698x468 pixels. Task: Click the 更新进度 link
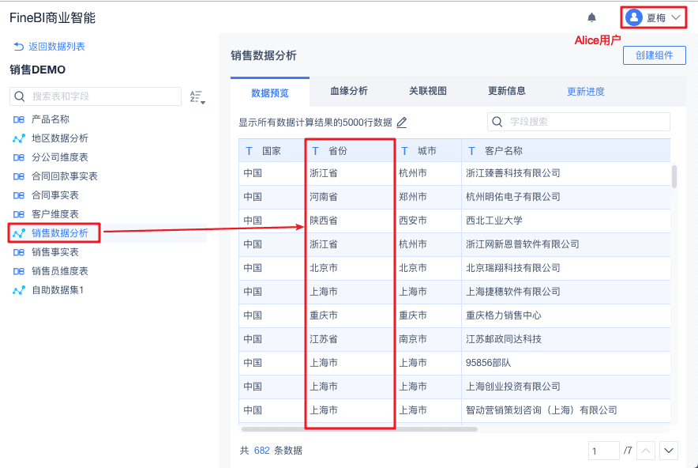coord(585,92)
